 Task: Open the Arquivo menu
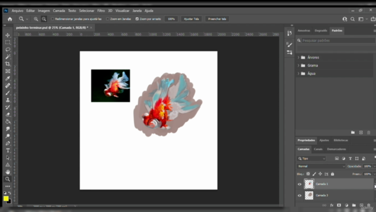coord(17,11)
